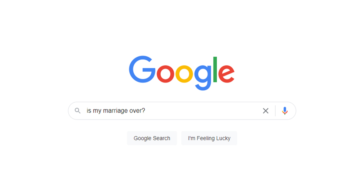
Task: Click the Google logo image
Action: pyautogui.click(x=182, y=73)
